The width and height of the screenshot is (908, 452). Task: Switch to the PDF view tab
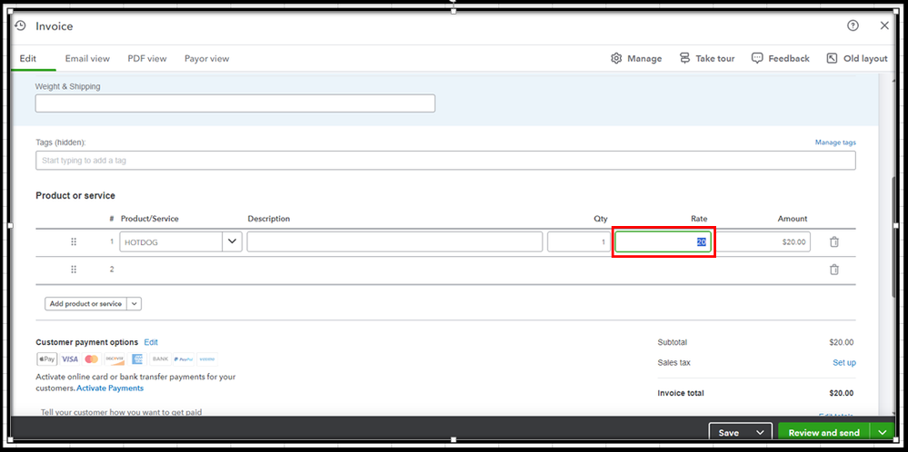tap(147, 58)
